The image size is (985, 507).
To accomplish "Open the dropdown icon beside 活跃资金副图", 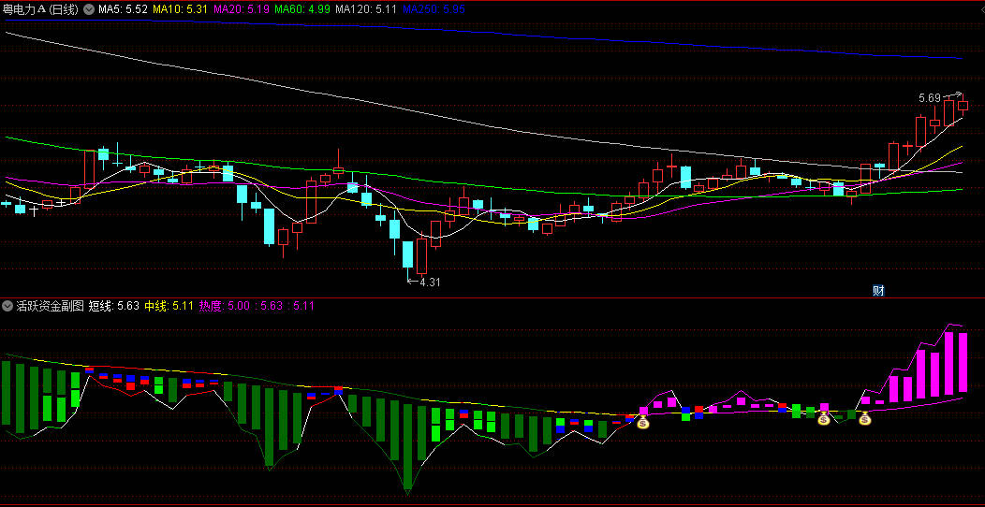I will point(7,306).
